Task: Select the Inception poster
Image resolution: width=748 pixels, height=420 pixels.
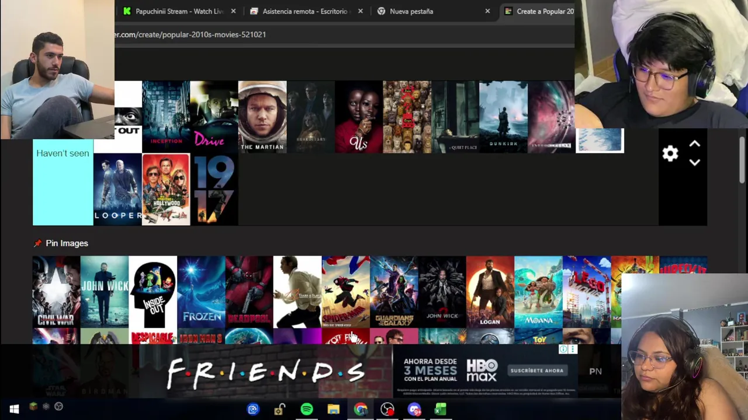Action: point(166,117)
